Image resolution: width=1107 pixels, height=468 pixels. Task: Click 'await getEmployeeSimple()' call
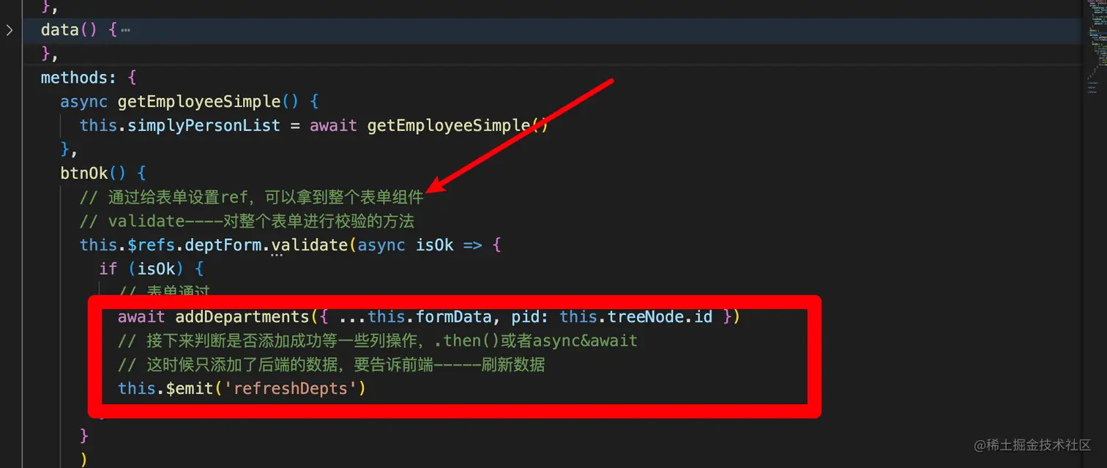tap(428, 125)
